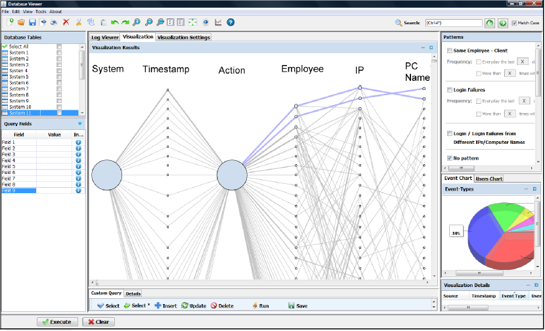The width and height of the screenshot is (545, 331).
Task: Collapse the Query Fields panel arrow
Action: point(80,123)
